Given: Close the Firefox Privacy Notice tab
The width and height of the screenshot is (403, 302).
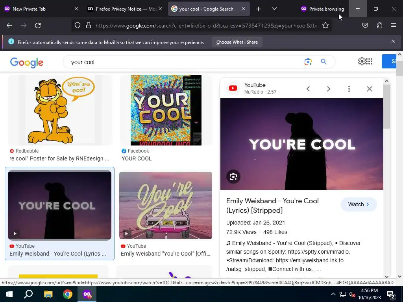Looking at the screenshot, I should pyautogui.click(x=160, y=9).
